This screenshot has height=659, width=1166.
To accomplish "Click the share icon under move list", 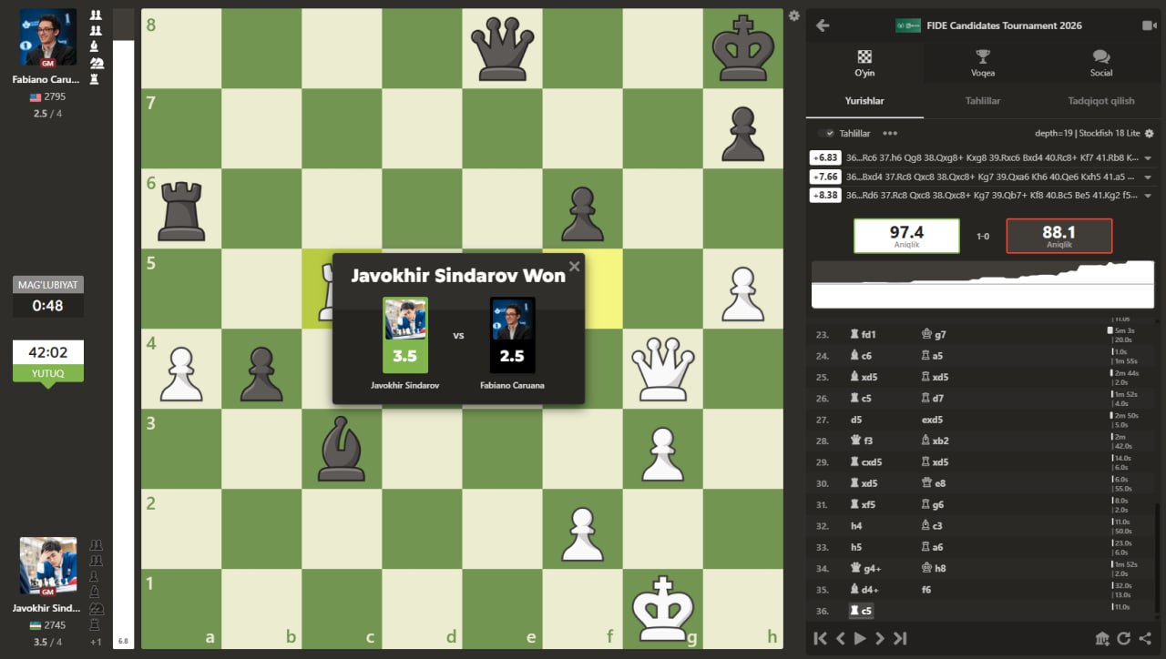I will (x=1145, y=638).
